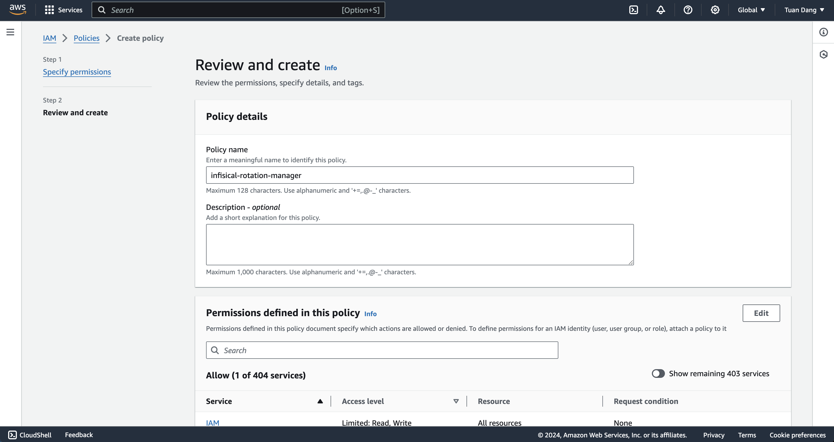The width and height of the screenshot is (834, 442).
Task: Click the 'Review and create' step 2 label
Action: coord(76,113)
